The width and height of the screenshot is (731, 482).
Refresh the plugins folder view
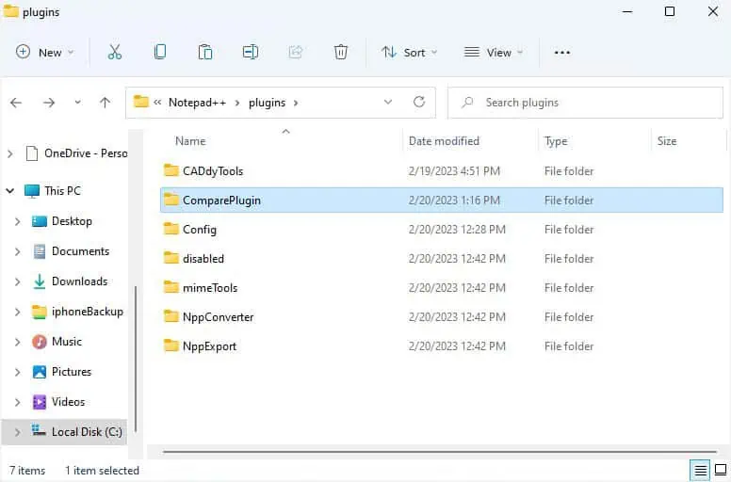(x=419, y=102)
